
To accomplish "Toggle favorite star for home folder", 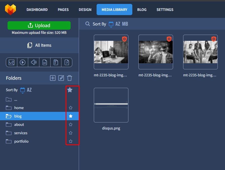I will [x=71, y=108].
